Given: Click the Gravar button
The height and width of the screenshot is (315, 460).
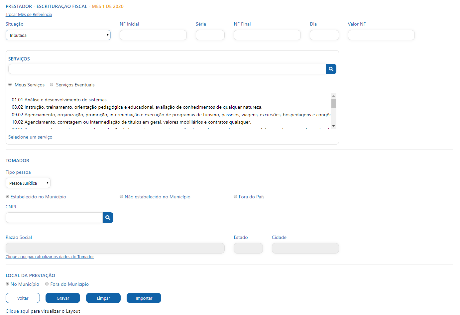Looking at the screenshot, I should [63, 298].
